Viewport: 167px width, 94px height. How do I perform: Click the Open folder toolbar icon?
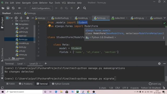click(x=3, y=8)
